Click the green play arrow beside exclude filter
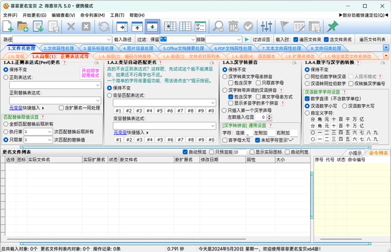391x252 pixels. click(x=247, y=39)
